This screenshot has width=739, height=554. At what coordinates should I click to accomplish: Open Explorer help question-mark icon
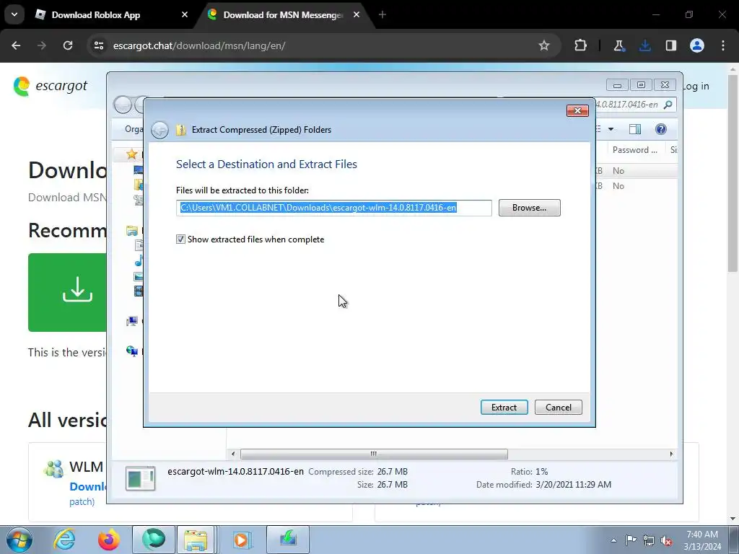661,129
